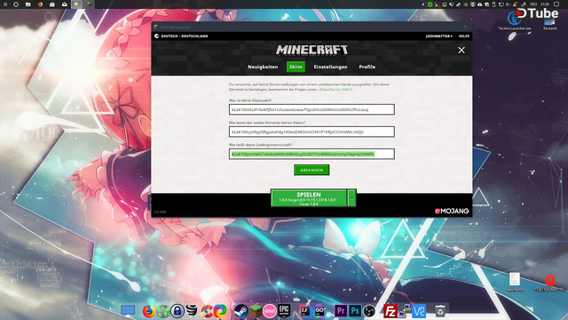Open the Einstellungen tab
The image size is (568, 320).
click(330, 67)
